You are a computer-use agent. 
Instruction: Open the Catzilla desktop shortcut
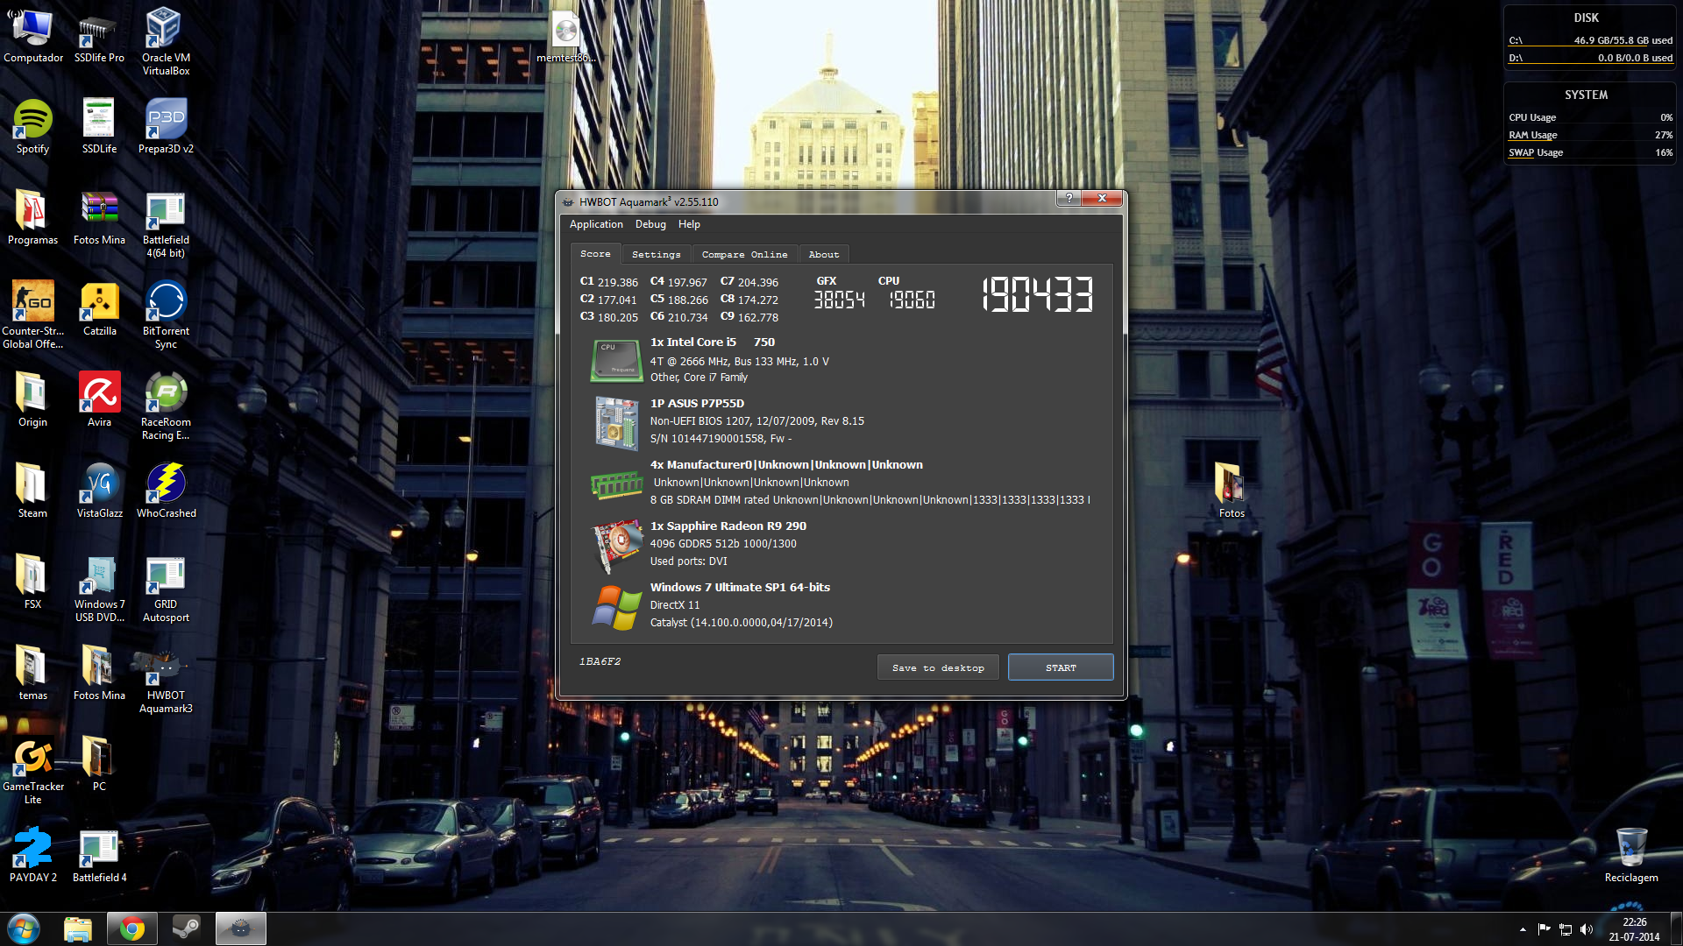pyautogui.click(x=99, y=309)
